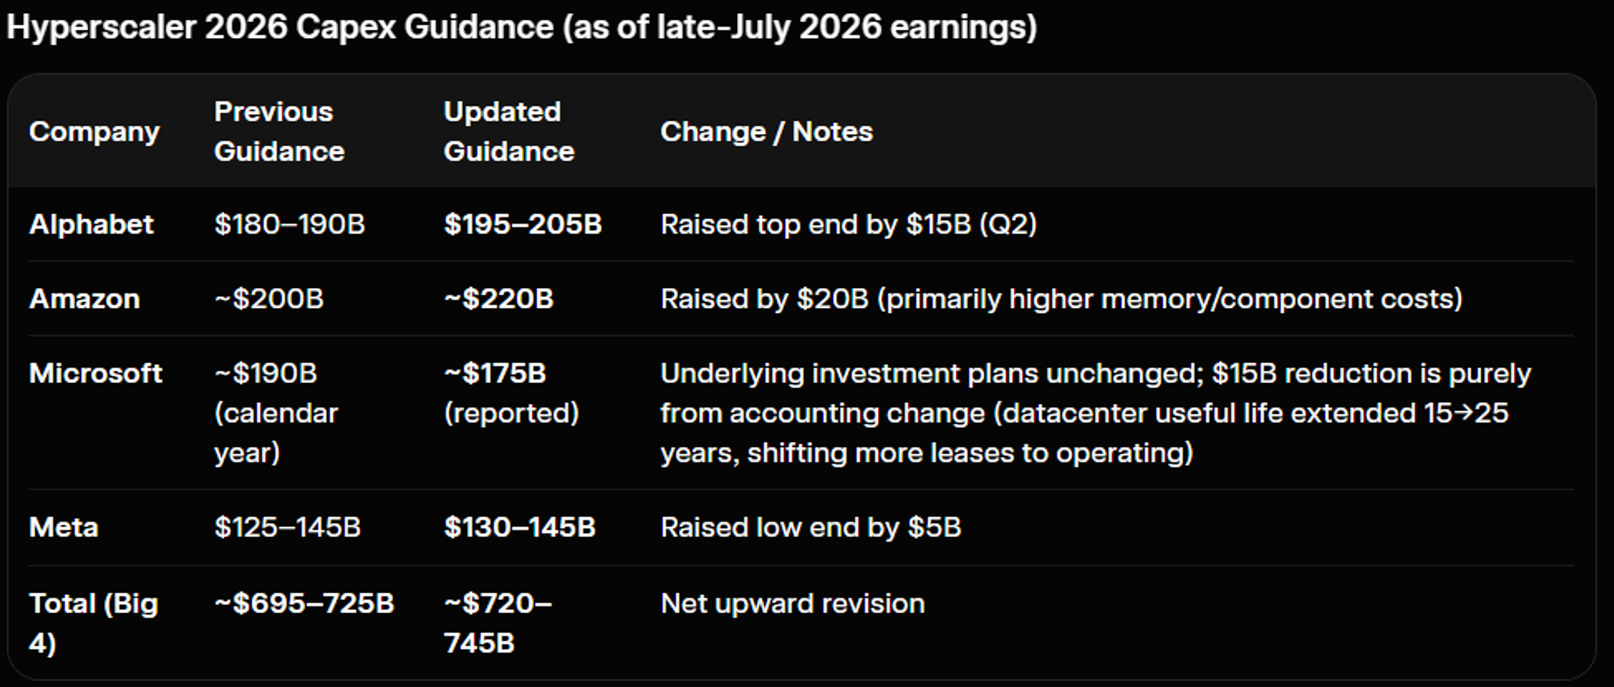Click the Total (Big 4) cell

tap(93, 623)
